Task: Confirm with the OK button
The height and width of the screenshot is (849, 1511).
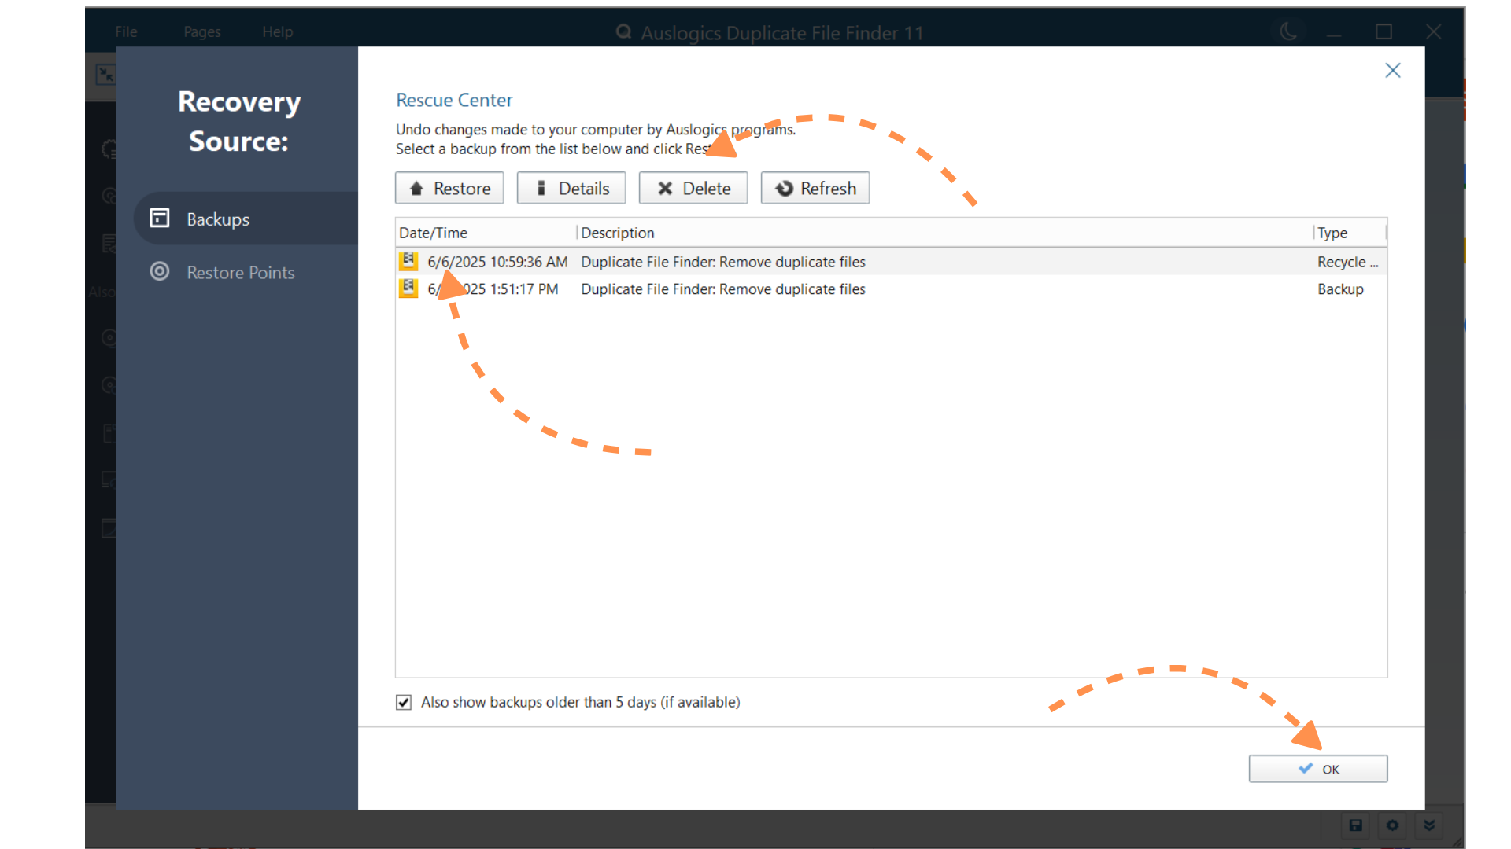Action: tap(1318, 769)
